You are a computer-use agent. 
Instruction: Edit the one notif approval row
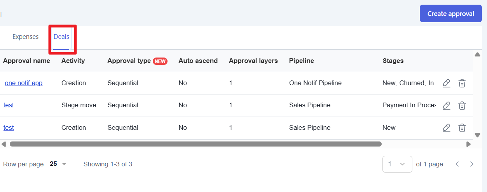pos(447,83)
